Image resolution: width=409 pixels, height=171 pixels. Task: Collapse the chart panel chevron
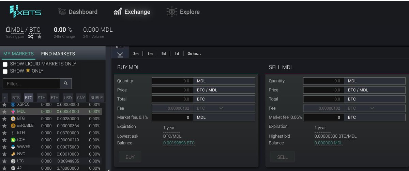click(x=120, y=54)
